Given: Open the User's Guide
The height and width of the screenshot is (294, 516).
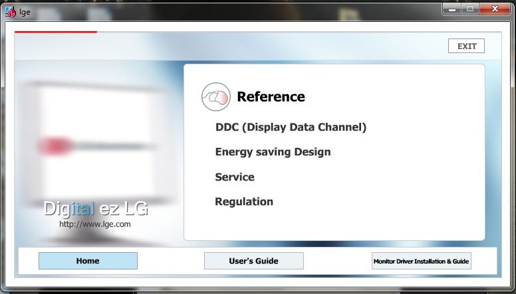Looking at the screenshot, I should coord(254,261).
